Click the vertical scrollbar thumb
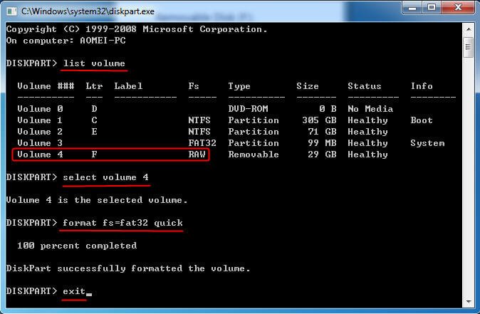 click(468, 48)
